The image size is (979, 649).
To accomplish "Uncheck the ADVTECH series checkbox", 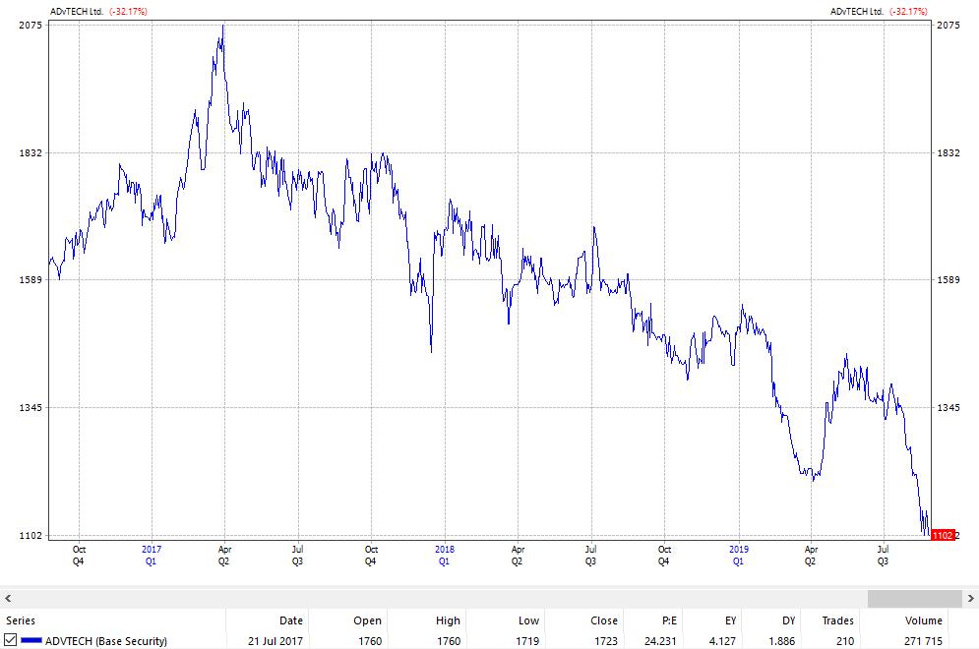I will click(11, 641).
